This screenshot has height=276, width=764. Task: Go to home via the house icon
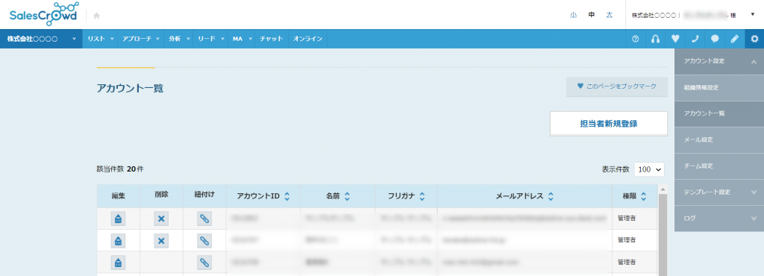pyautogui.click(x=96, y=16)
